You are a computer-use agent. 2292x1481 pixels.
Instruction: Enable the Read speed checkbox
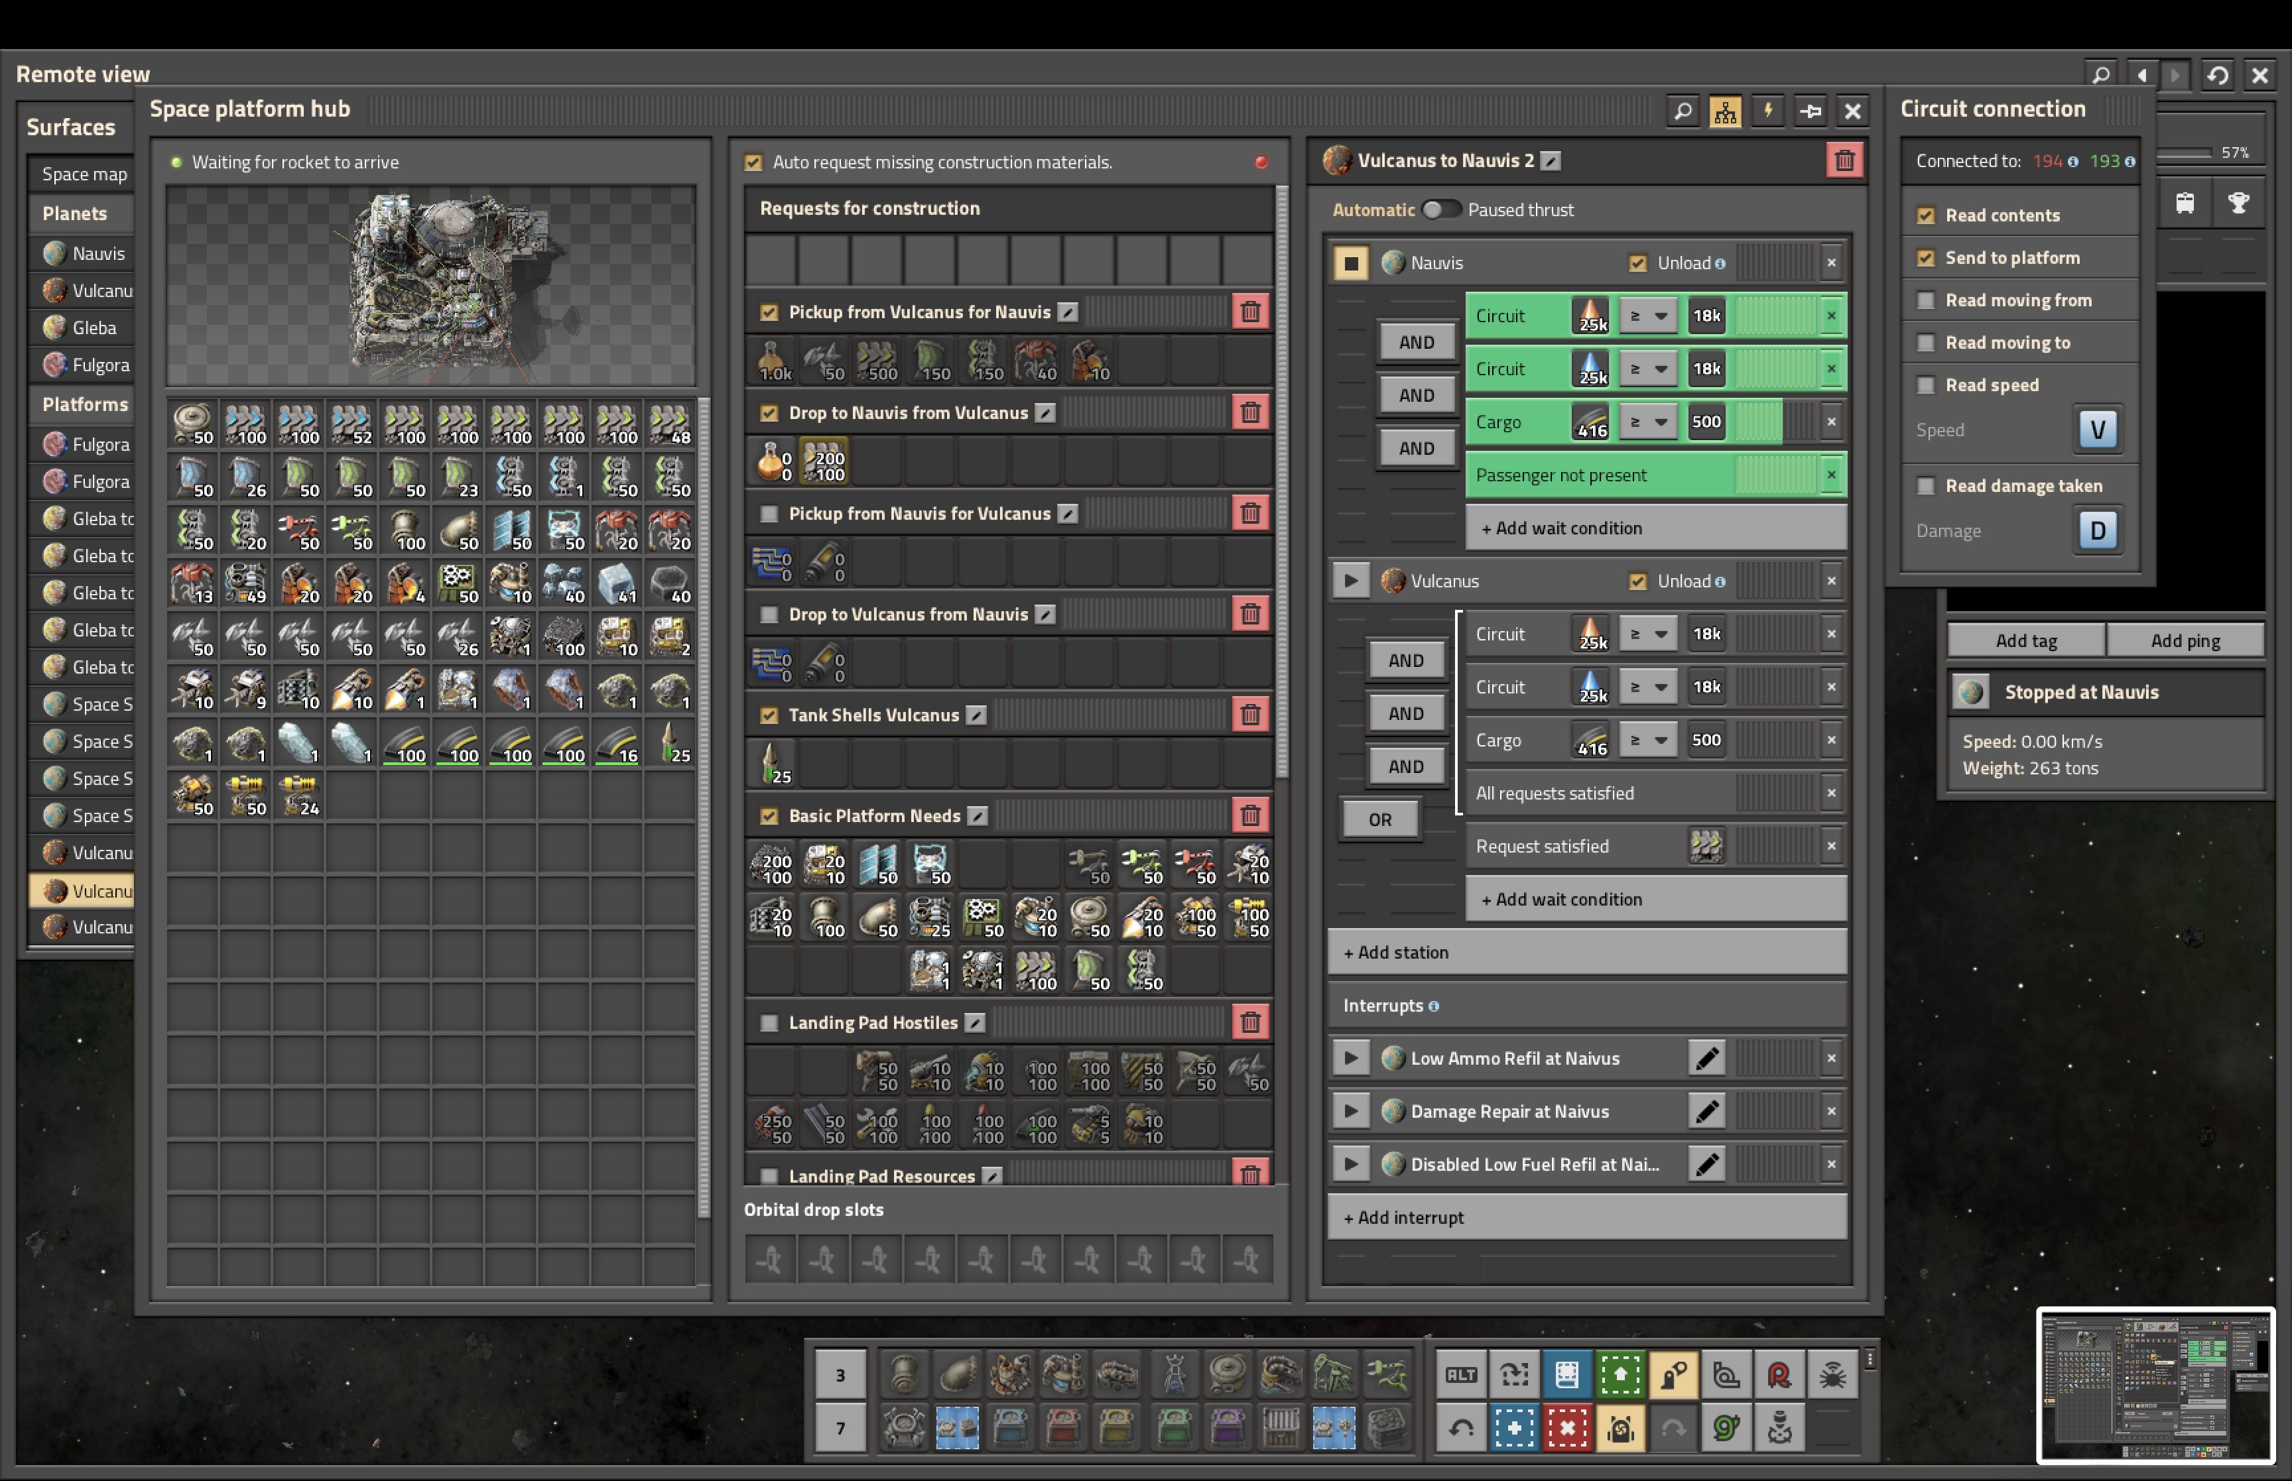point(1925,385)
